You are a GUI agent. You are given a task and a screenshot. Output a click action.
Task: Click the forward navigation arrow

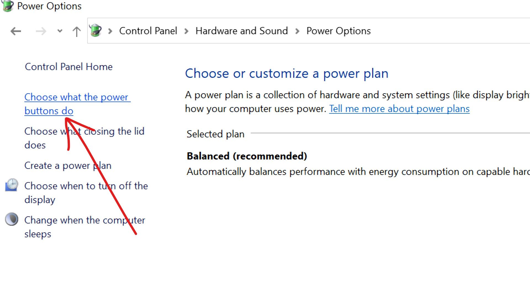tap(41, 31)
